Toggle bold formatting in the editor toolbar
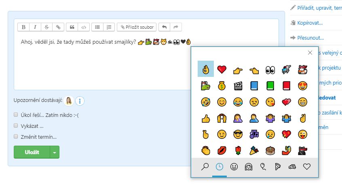The width and height of the screenshot is (342, 195). pos(23,27)
